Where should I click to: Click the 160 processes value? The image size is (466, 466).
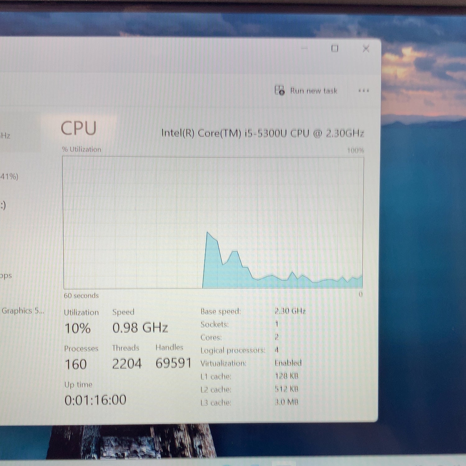pyautogui.click(x=75, y=364)
